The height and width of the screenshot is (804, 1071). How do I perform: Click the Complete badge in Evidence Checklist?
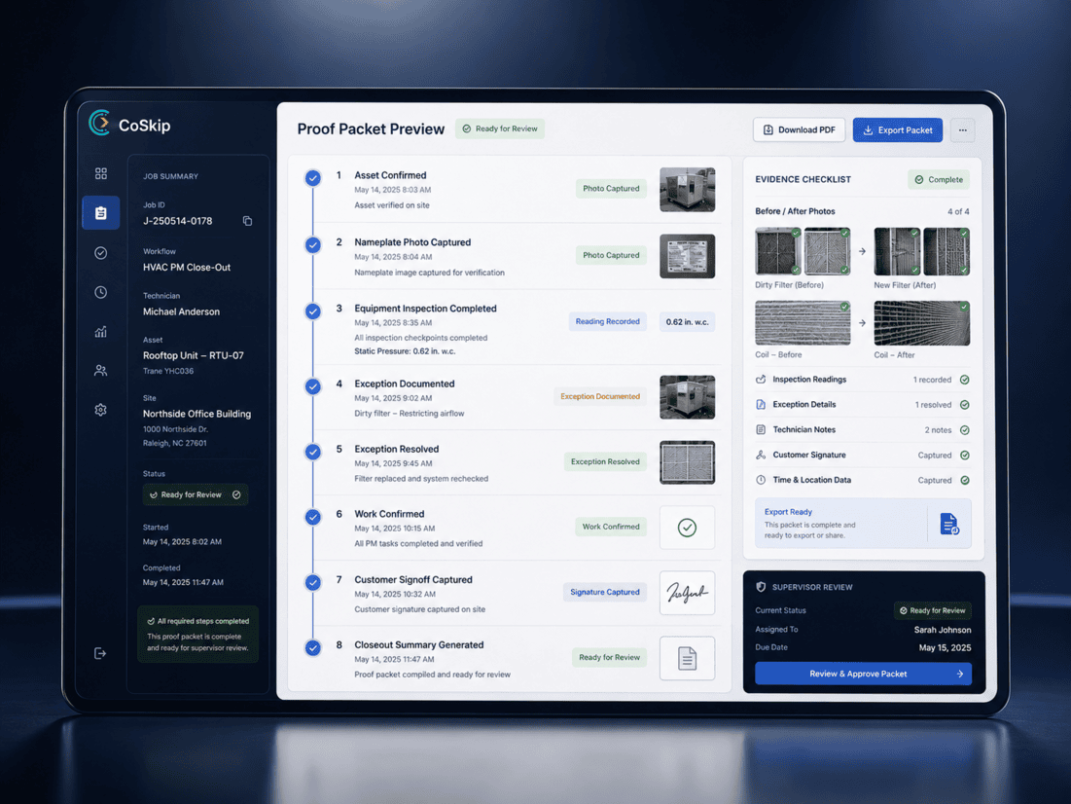click(x=939, y=180)
